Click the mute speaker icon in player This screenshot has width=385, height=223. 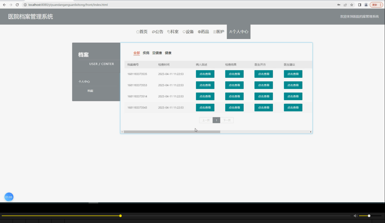pyautogui.click(x=355, y=216)
